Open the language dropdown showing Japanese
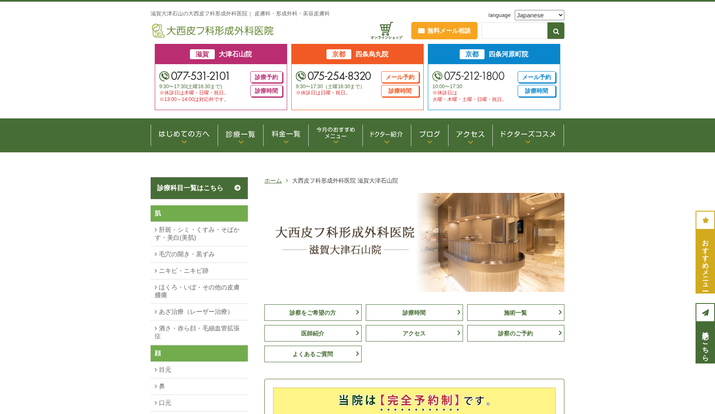The height and width of the screenshot is (414, 715). click(539, 15)
